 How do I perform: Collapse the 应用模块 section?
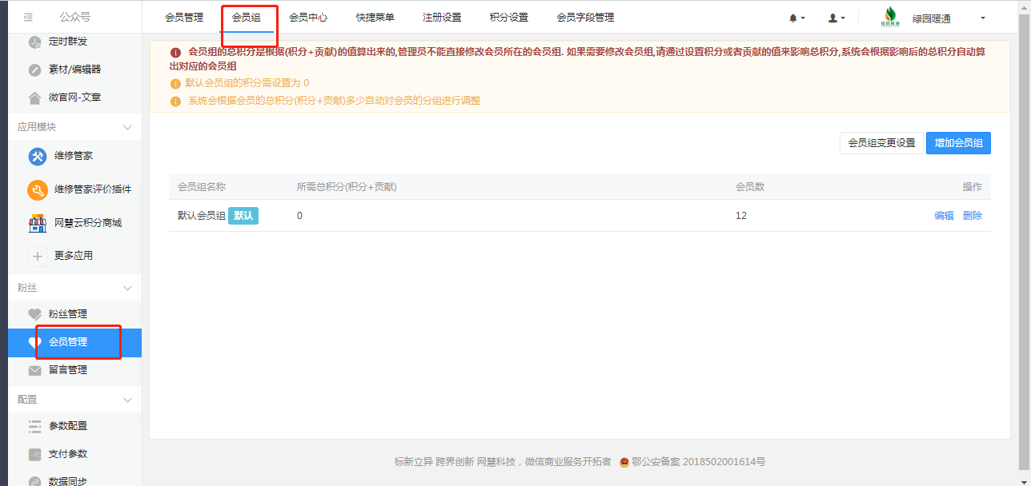pos(127,127)
